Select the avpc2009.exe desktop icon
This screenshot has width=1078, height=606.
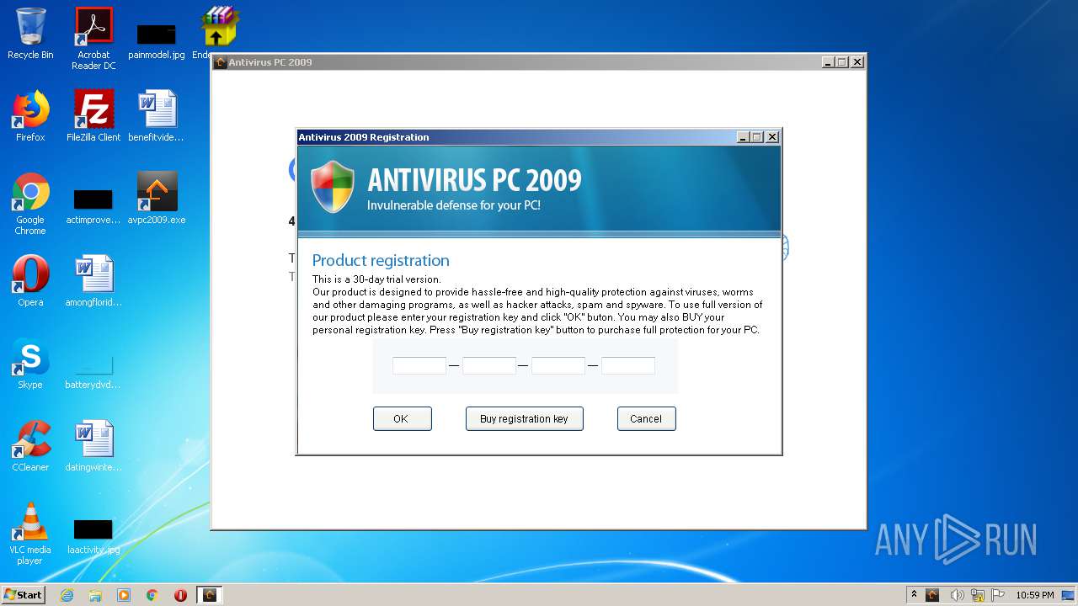157,199
